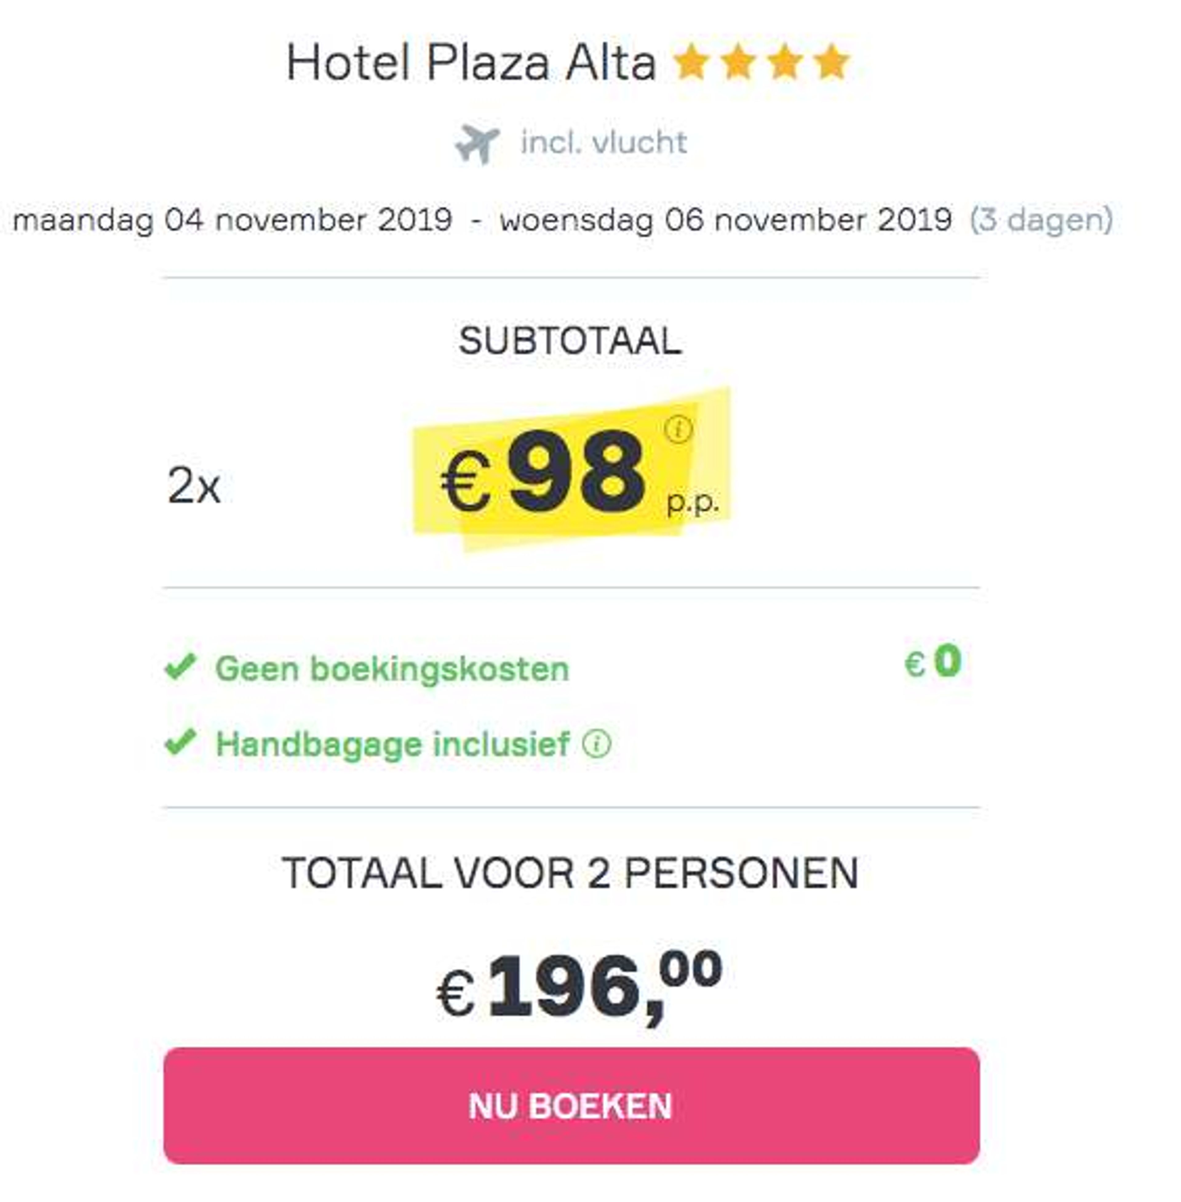This screenshot has width=1181, height=1202.
Task: Click green checkmark beside Handbagage inclusief
Action: pyautogui.click(x=181, y=742)
